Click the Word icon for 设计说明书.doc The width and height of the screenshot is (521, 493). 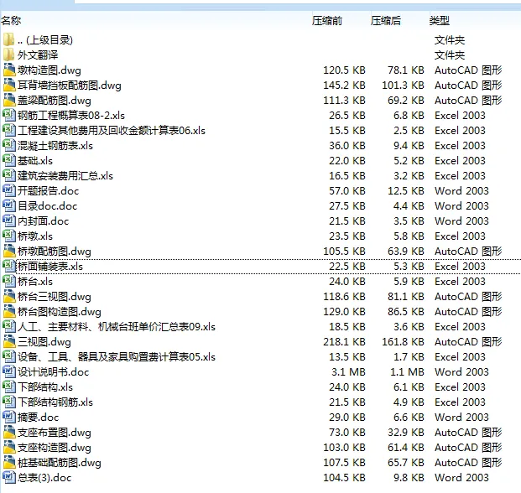point(9,371)
